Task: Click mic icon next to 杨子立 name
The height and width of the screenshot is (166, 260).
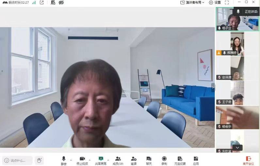Action: (x=219, y=28)
